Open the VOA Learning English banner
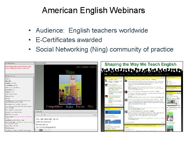 click(x=113, y=112)
